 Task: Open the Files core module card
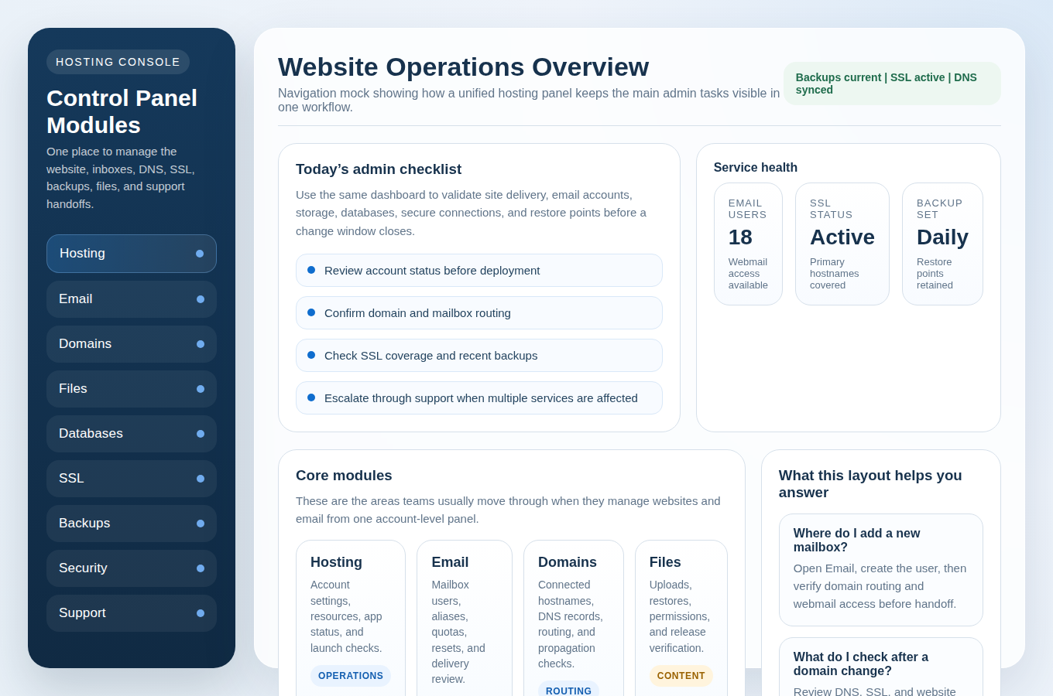[x=681, y=618]
